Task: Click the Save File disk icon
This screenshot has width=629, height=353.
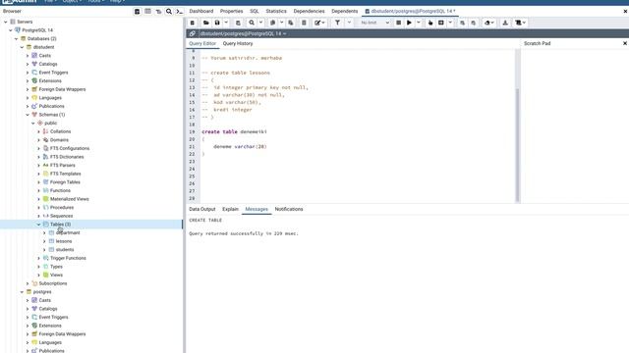Action: (x=217, y=23)
